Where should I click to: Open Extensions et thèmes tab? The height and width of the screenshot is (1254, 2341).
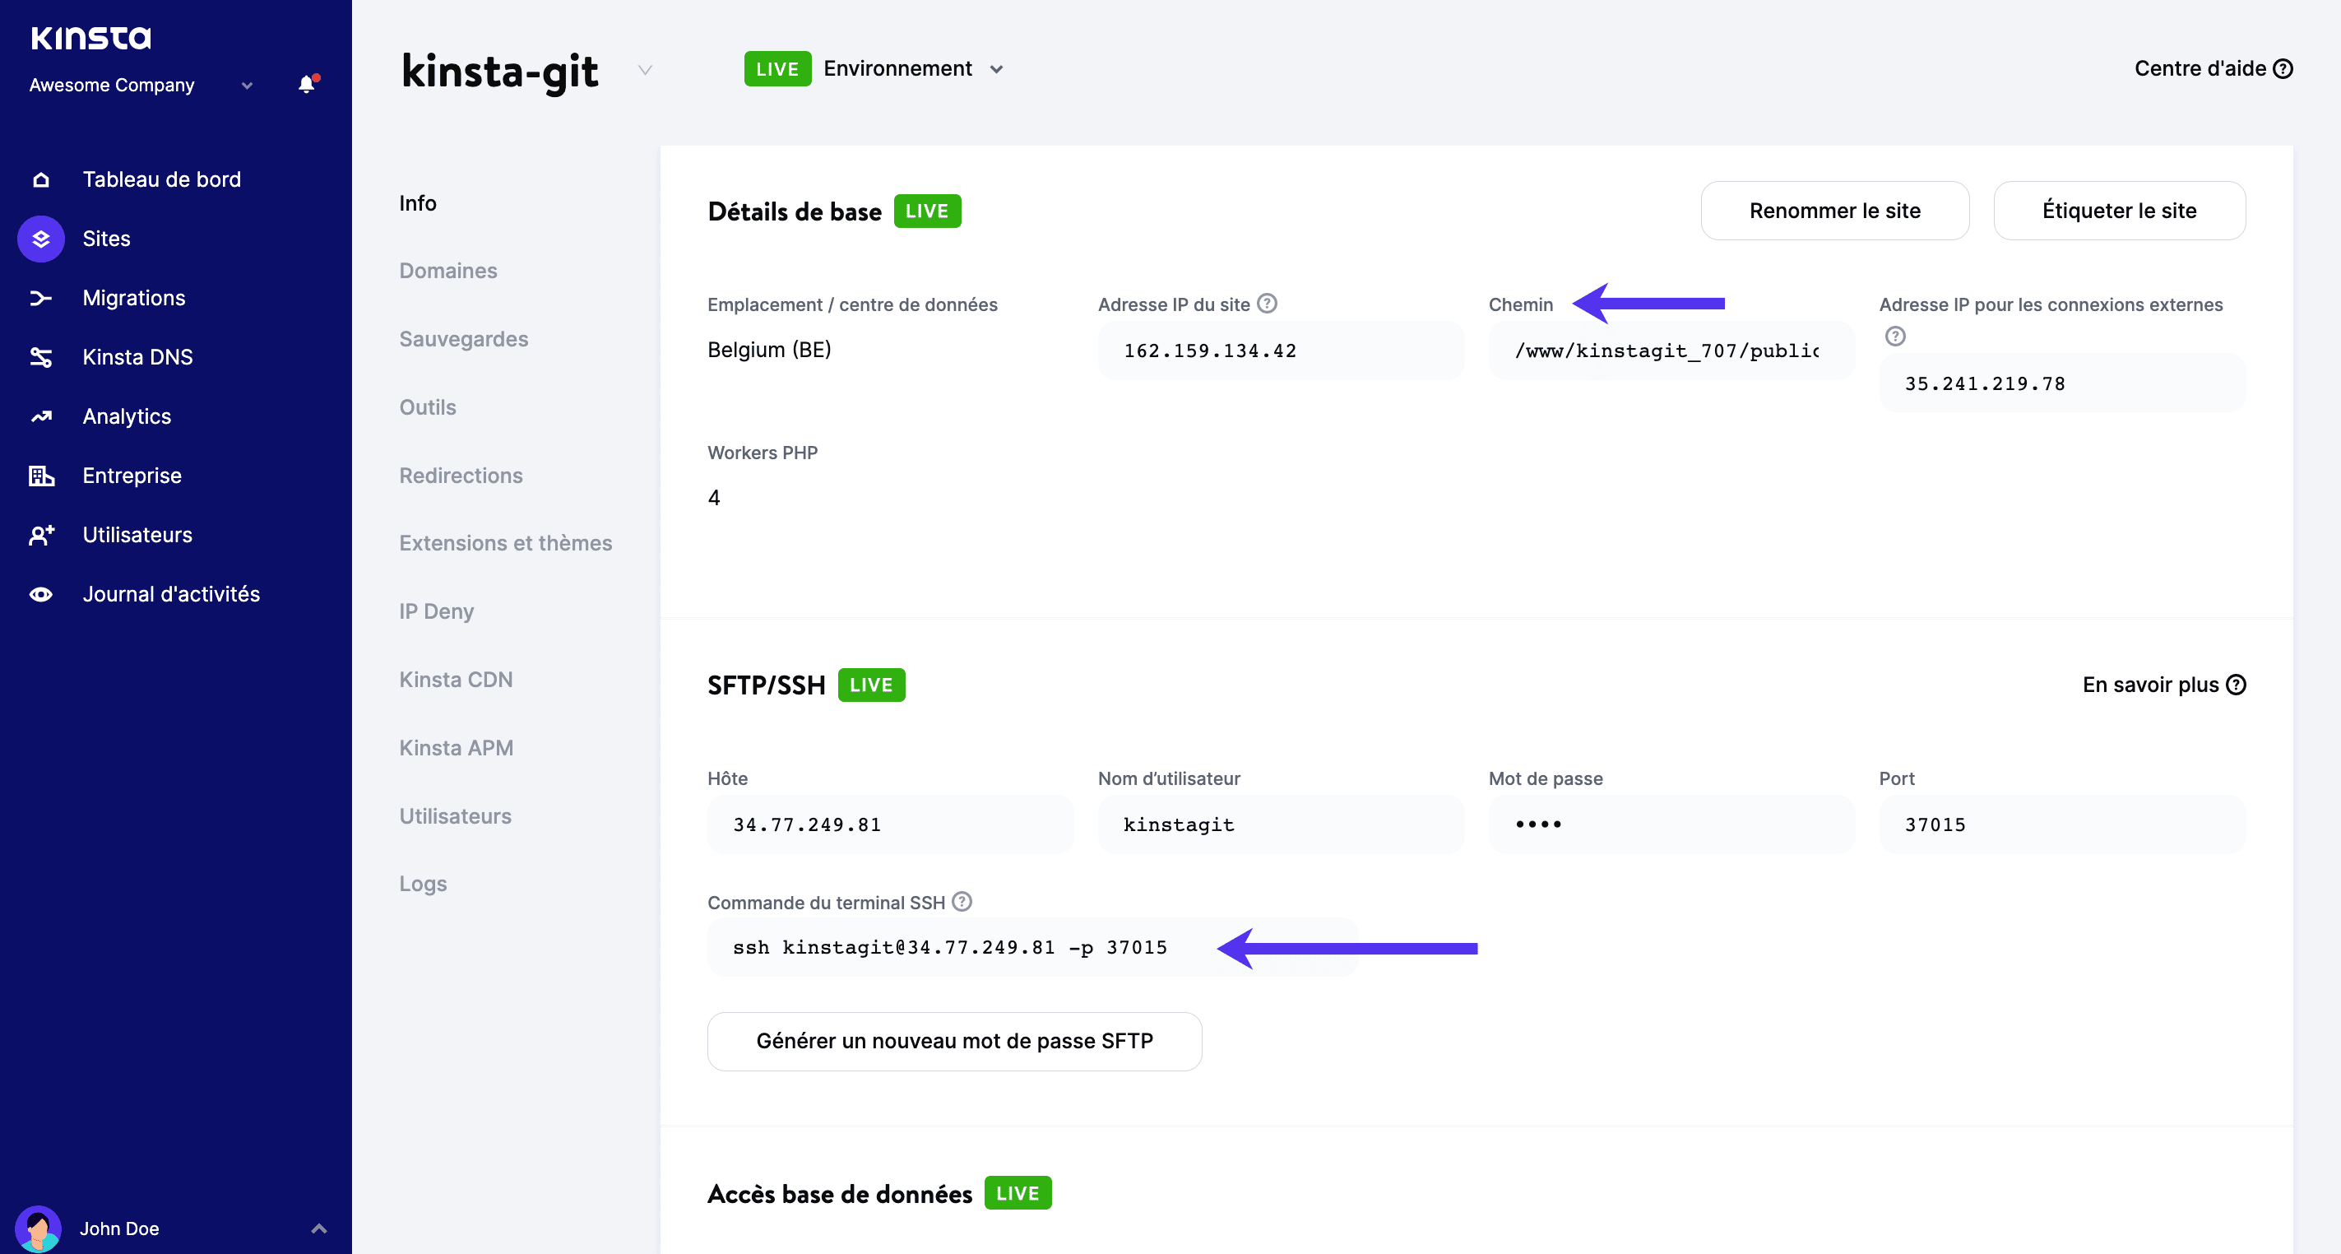point(505,543)
